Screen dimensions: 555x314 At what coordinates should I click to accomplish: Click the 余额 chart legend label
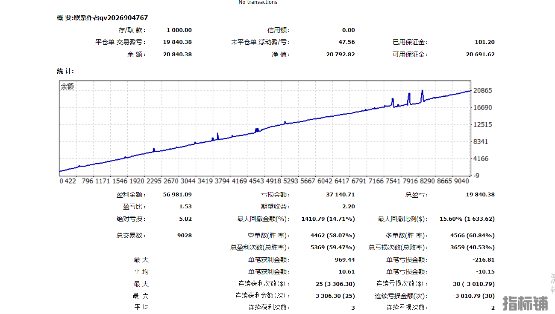[68, 86]
